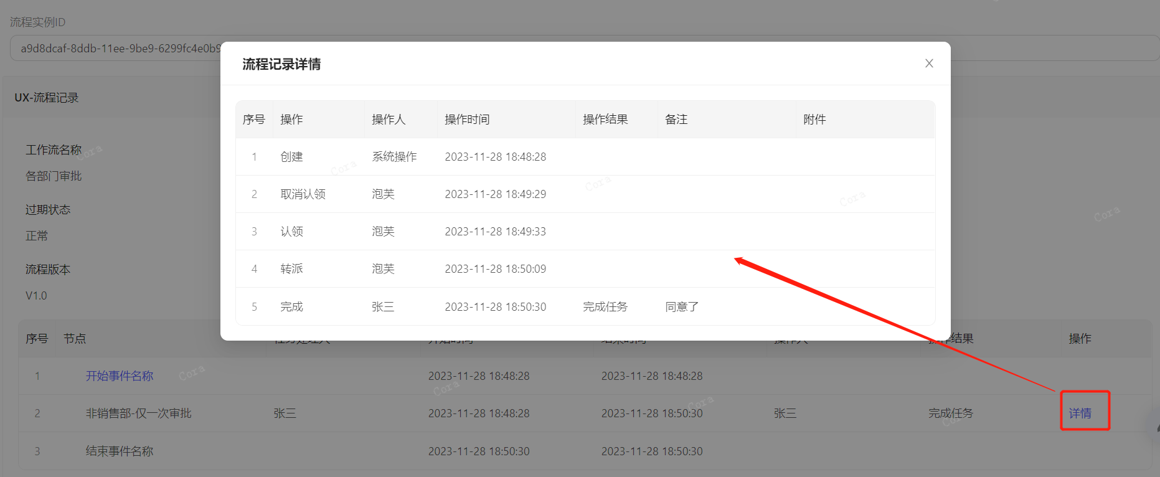Click timestamp 2023-11-28 18:49:33 in dialog
The height and width of the screenshot is (477, 1160).
(495, 232)
